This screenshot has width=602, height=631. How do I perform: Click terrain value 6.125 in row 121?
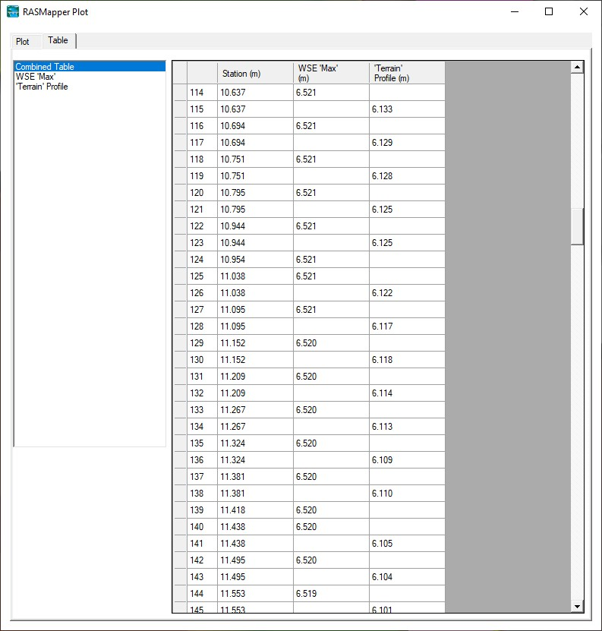[407, 210]
